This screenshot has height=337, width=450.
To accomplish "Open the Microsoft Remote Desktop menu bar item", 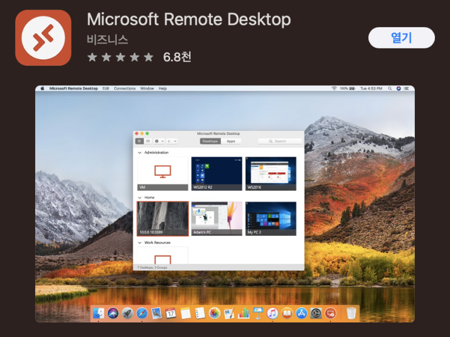I will click(x=73, y=88).
